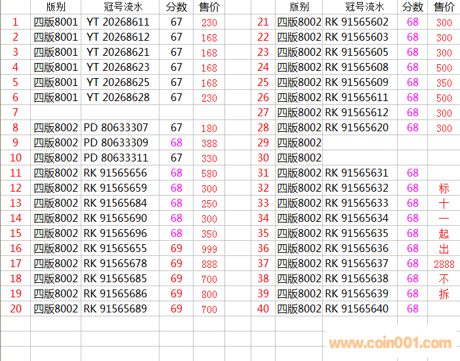The height and width of the screenshot is (361, 460).
Task: Click the cell containing 拆
Action: point(444,294)
